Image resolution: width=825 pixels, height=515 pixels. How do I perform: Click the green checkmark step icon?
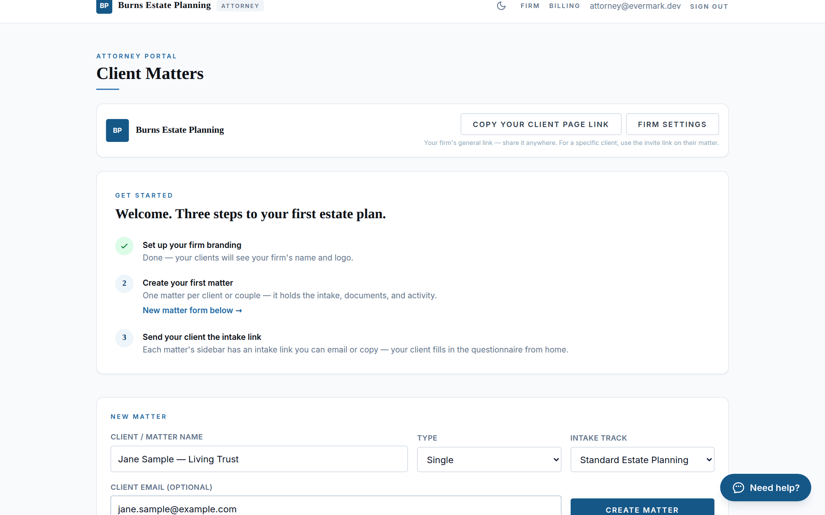124,246
